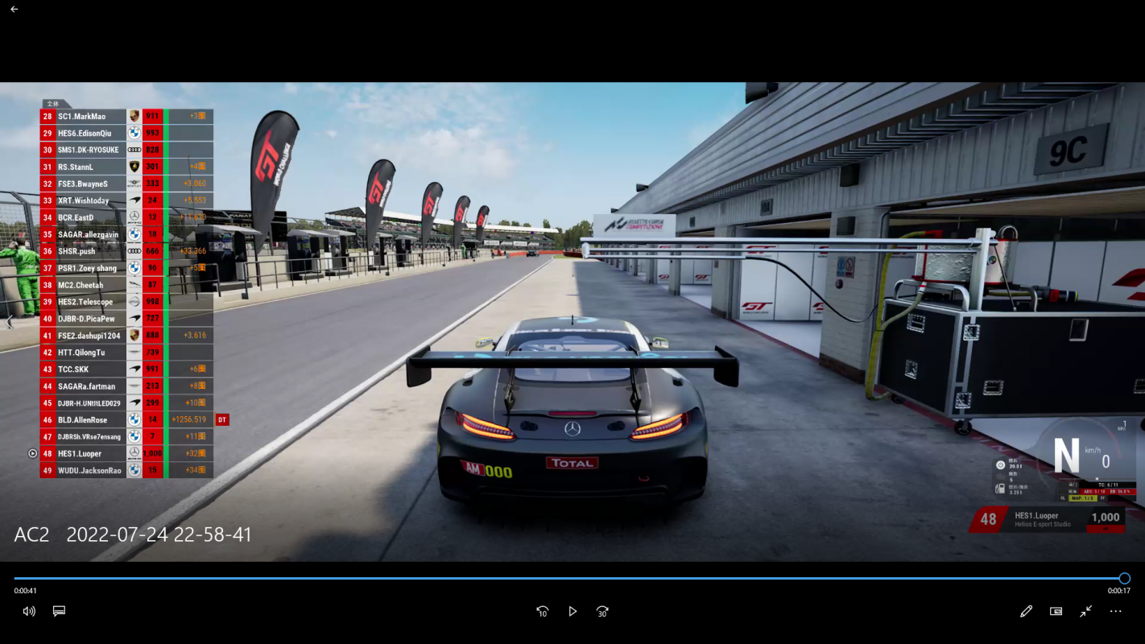Open the pencil edit options
The image size is (1145, 644).
(x=1026, y=611)
